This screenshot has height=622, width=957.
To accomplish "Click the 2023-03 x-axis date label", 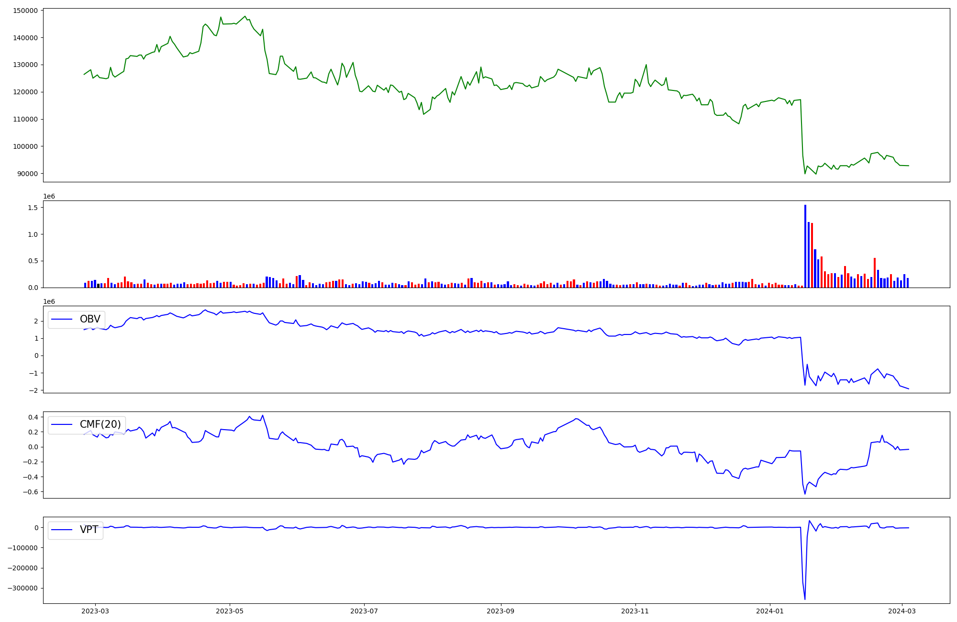I will pyautogui.click(x=95, y=611).
